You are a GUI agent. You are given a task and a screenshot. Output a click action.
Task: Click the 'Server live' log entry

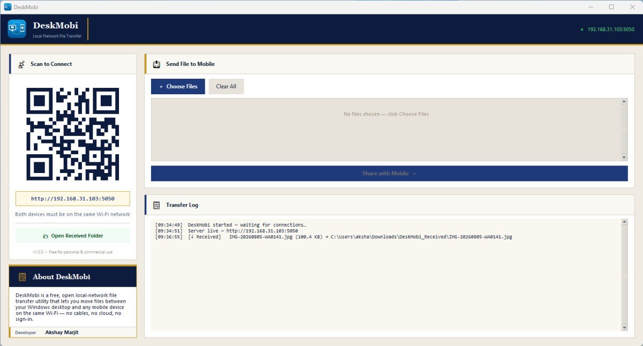click(x=226, y=231)
